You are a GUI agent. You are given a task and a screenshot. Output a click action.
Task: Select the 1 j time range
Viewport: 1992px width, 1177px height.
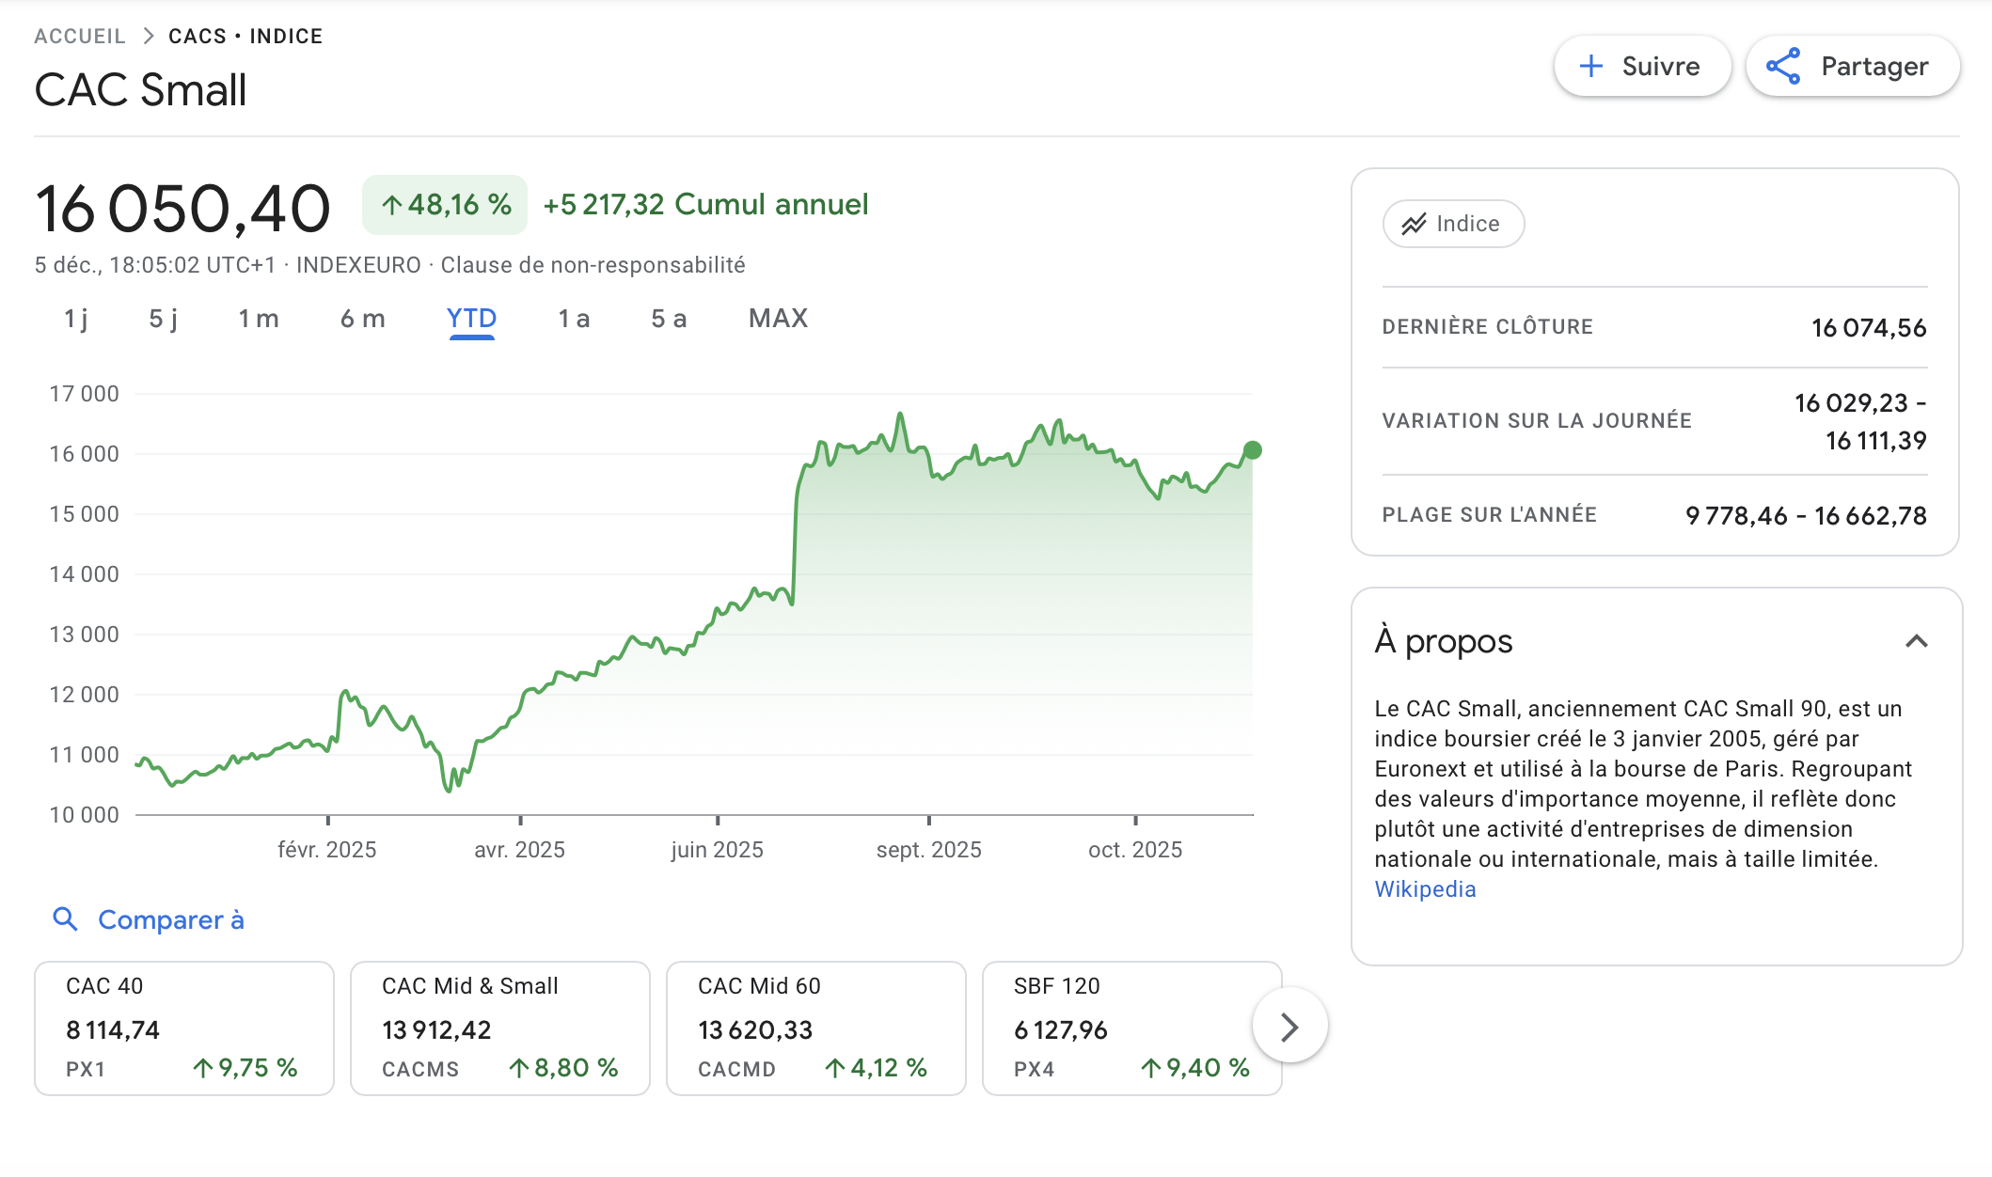pos(76,319)
